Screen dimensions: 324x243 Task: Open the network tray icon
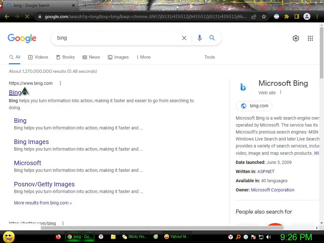pyautogui.click(x=261, y=237)
